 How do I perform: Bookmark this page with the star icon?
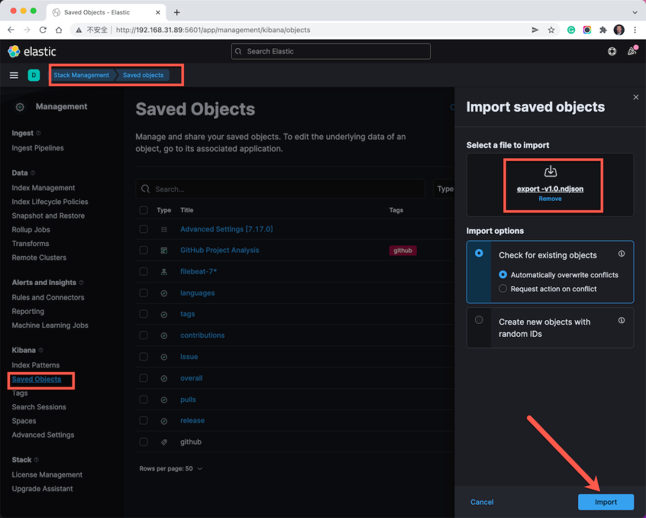[x=551, y=30]
